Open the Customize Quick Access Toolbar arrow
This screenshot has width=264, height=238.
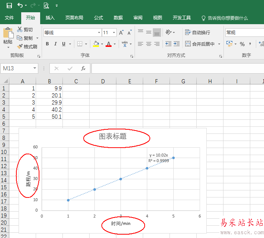click(57, 6)
